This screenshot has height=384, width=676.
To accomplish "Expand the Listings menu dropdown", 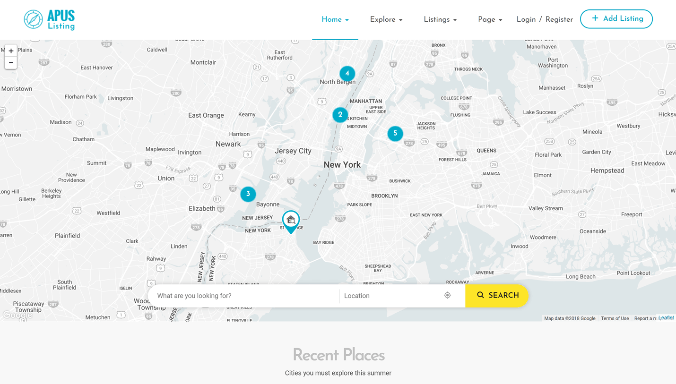I will click(440, 20).
